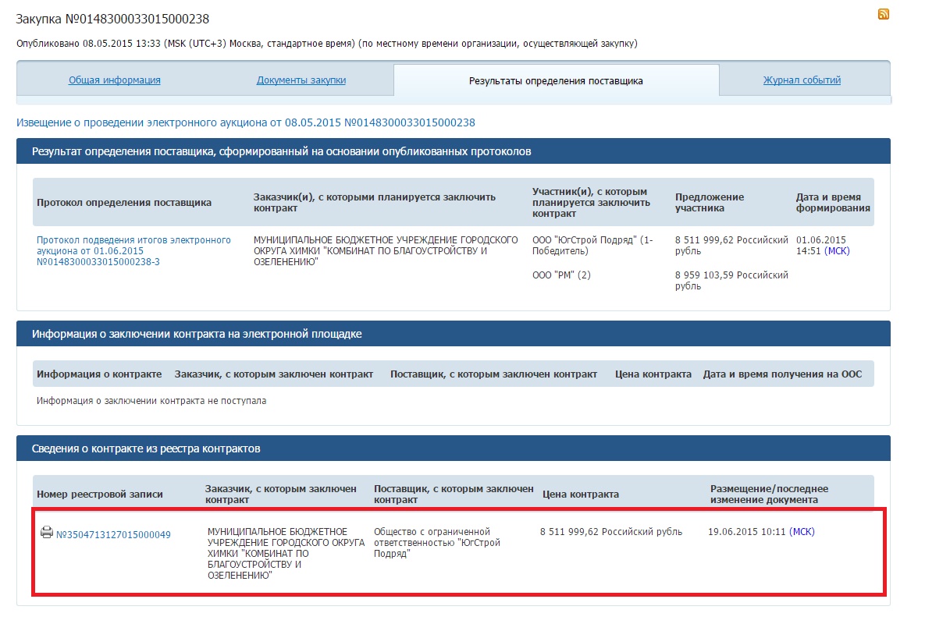
Task: Switch to Общая информация tab
Action: 115,80
